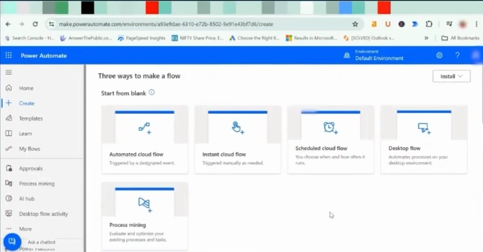
Task: Click the Environment picker icon
Action: (347, 55)
